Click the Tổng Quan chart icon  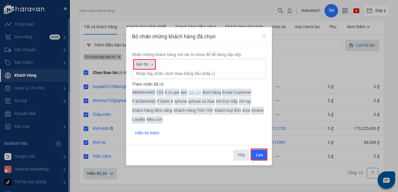8,24
